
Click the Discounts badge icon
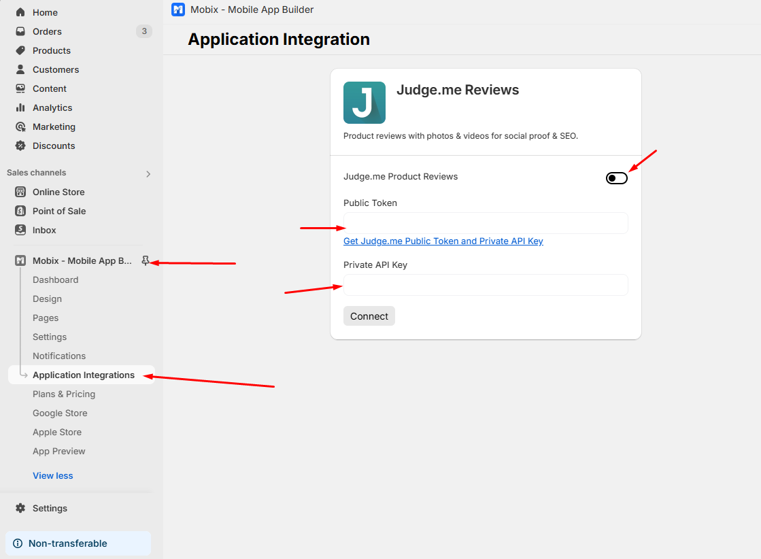point(20,146)
